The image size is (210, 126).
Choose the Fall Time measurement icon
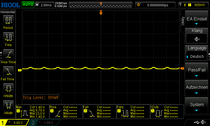[8, 73]
